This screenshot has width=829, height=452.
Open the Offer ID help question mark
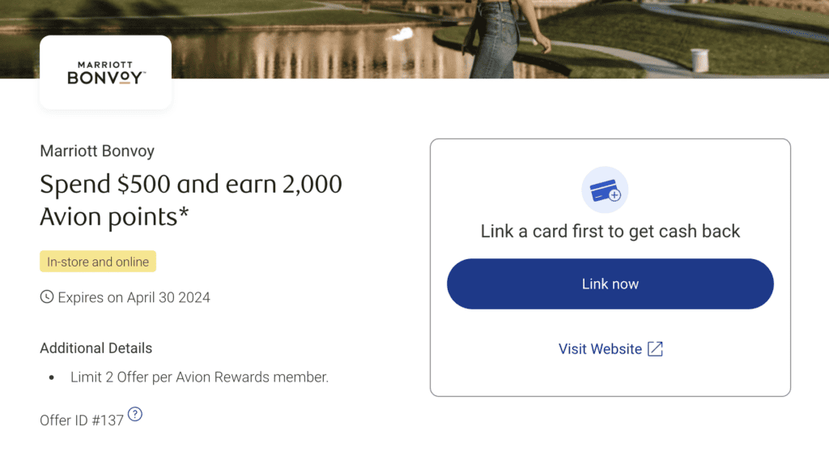tap(135, 414)
